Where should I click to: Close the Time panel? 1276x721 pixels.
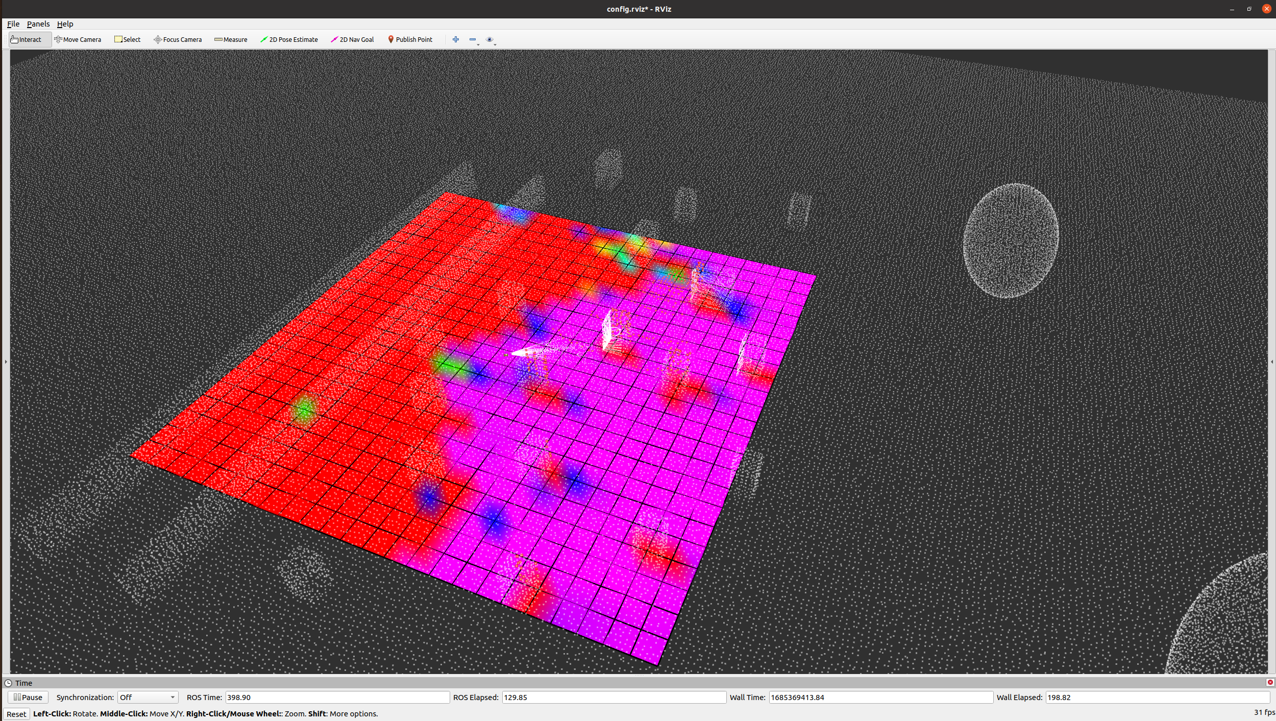click(1270, 683)
